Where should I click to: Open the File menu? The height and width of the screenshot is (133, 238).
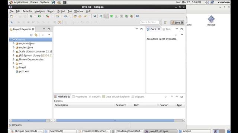click(x=12, y=11)
